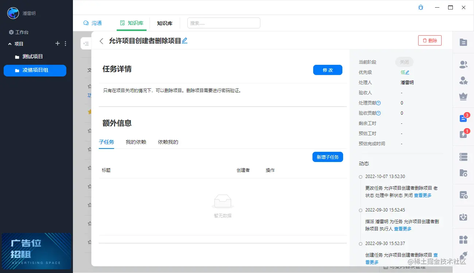The image size is (474, 273).
Task: Show help for 验收贡献
Action: click(x=378, y=113)
